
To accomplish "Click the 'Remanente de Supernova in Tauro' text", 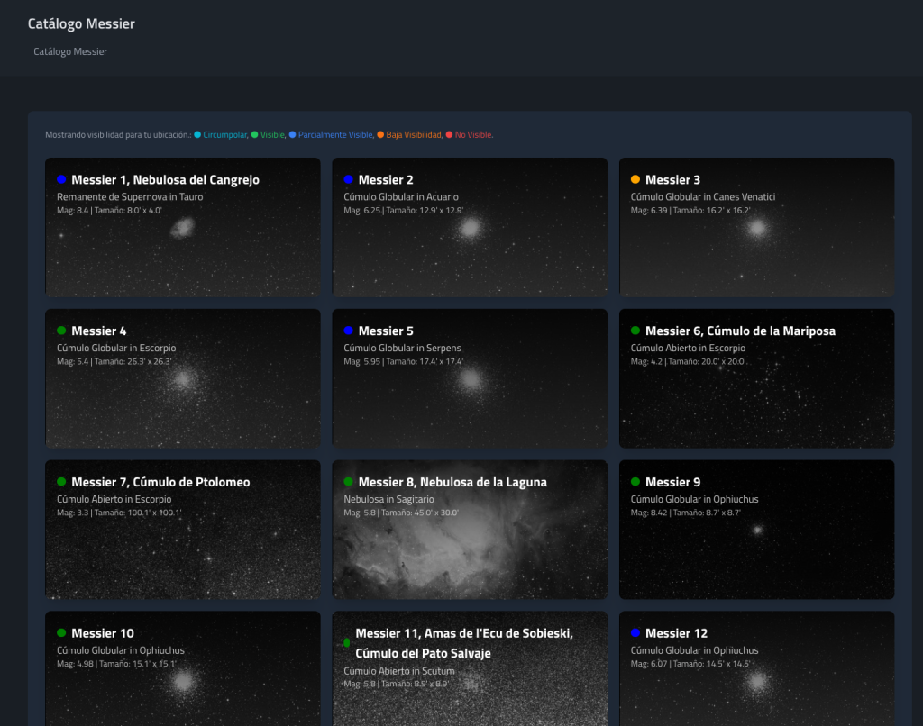I will tap(130, 197).
